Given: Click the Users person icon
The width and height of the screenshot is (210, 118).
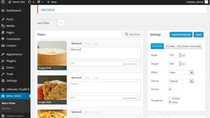Looking at the screenshot, I should (x=3, y=68).
